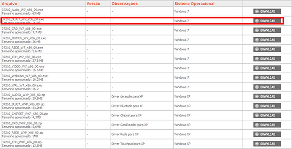Download 37210_REDE_WXP_X86_00.zip file
The image size is (292, 149).
[x=267, y=134]
